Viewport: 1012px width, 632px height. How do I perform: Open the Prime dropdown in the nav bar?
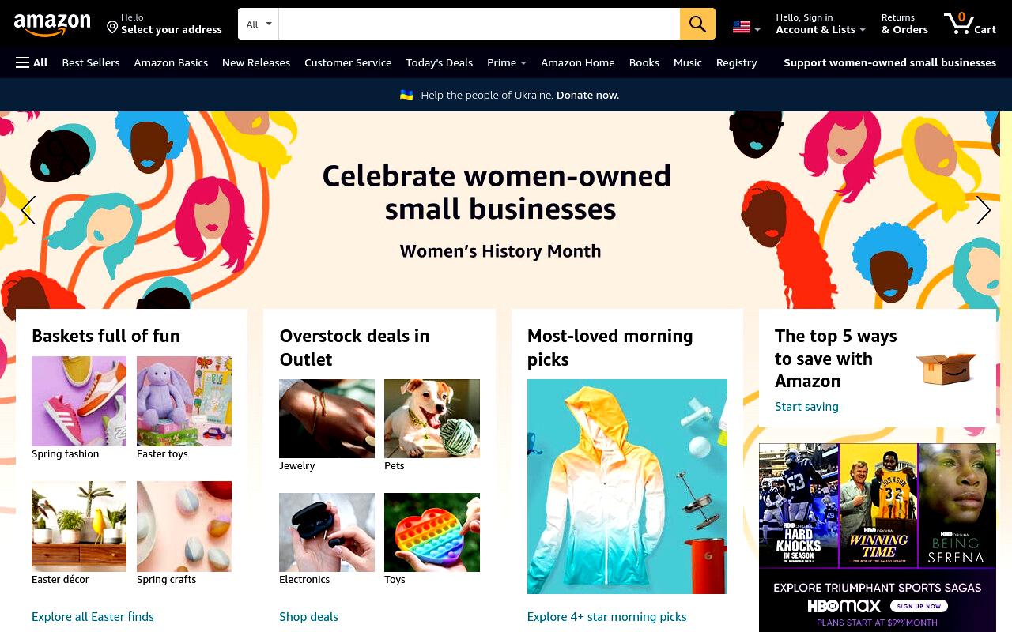(x=507, y=62)
